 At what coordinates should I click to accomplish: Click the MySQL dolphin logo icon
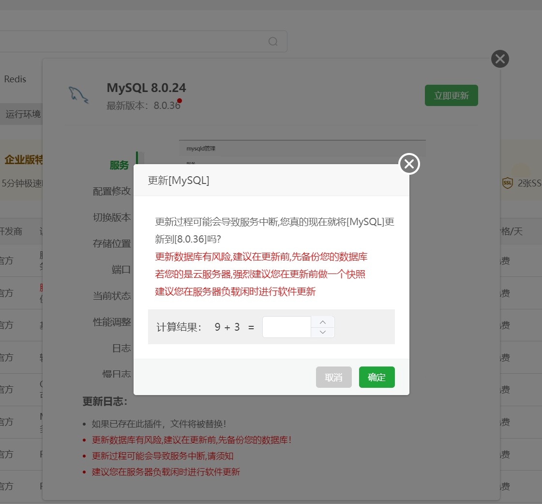coord(79,95)
